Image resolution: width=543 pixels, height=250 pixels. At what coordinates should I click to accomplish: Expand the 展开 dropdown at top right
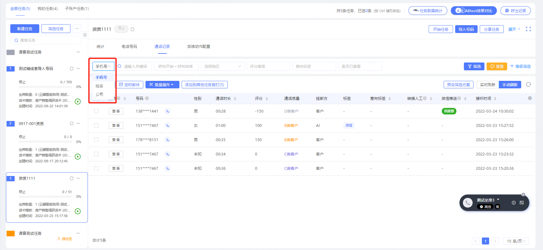coord(514,29)
